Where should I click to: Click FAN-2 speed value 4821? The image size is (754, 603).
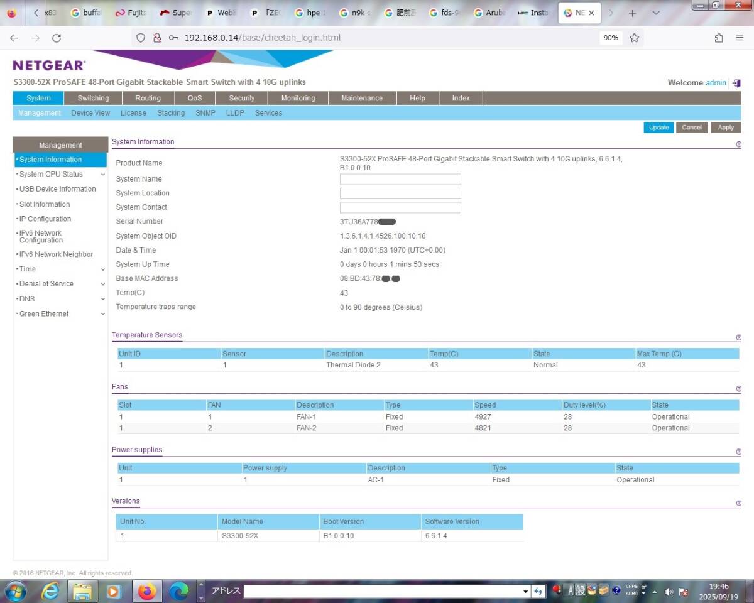483,428
